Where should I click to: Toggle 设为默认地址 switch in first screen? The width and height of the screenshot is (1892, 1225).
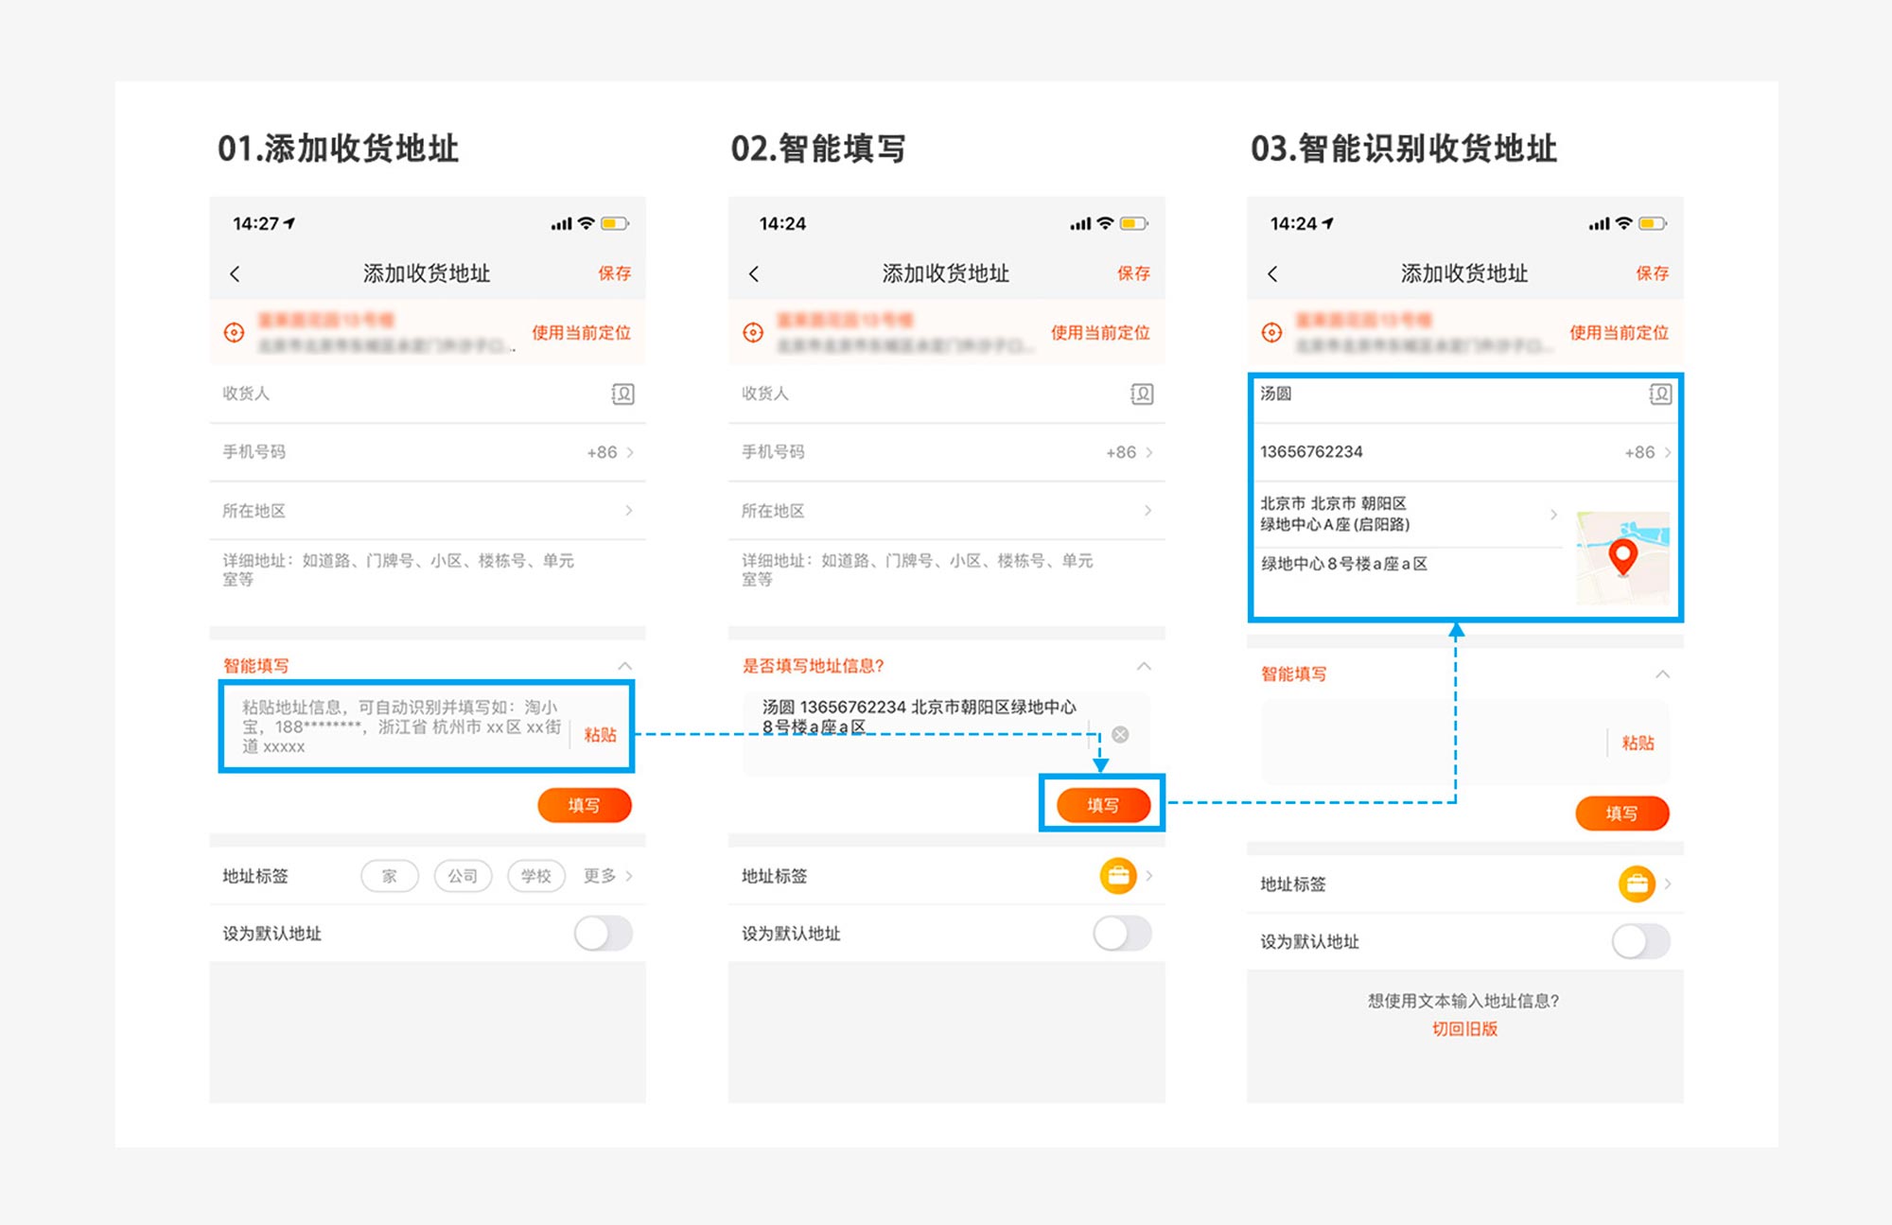tap(604, 934)
